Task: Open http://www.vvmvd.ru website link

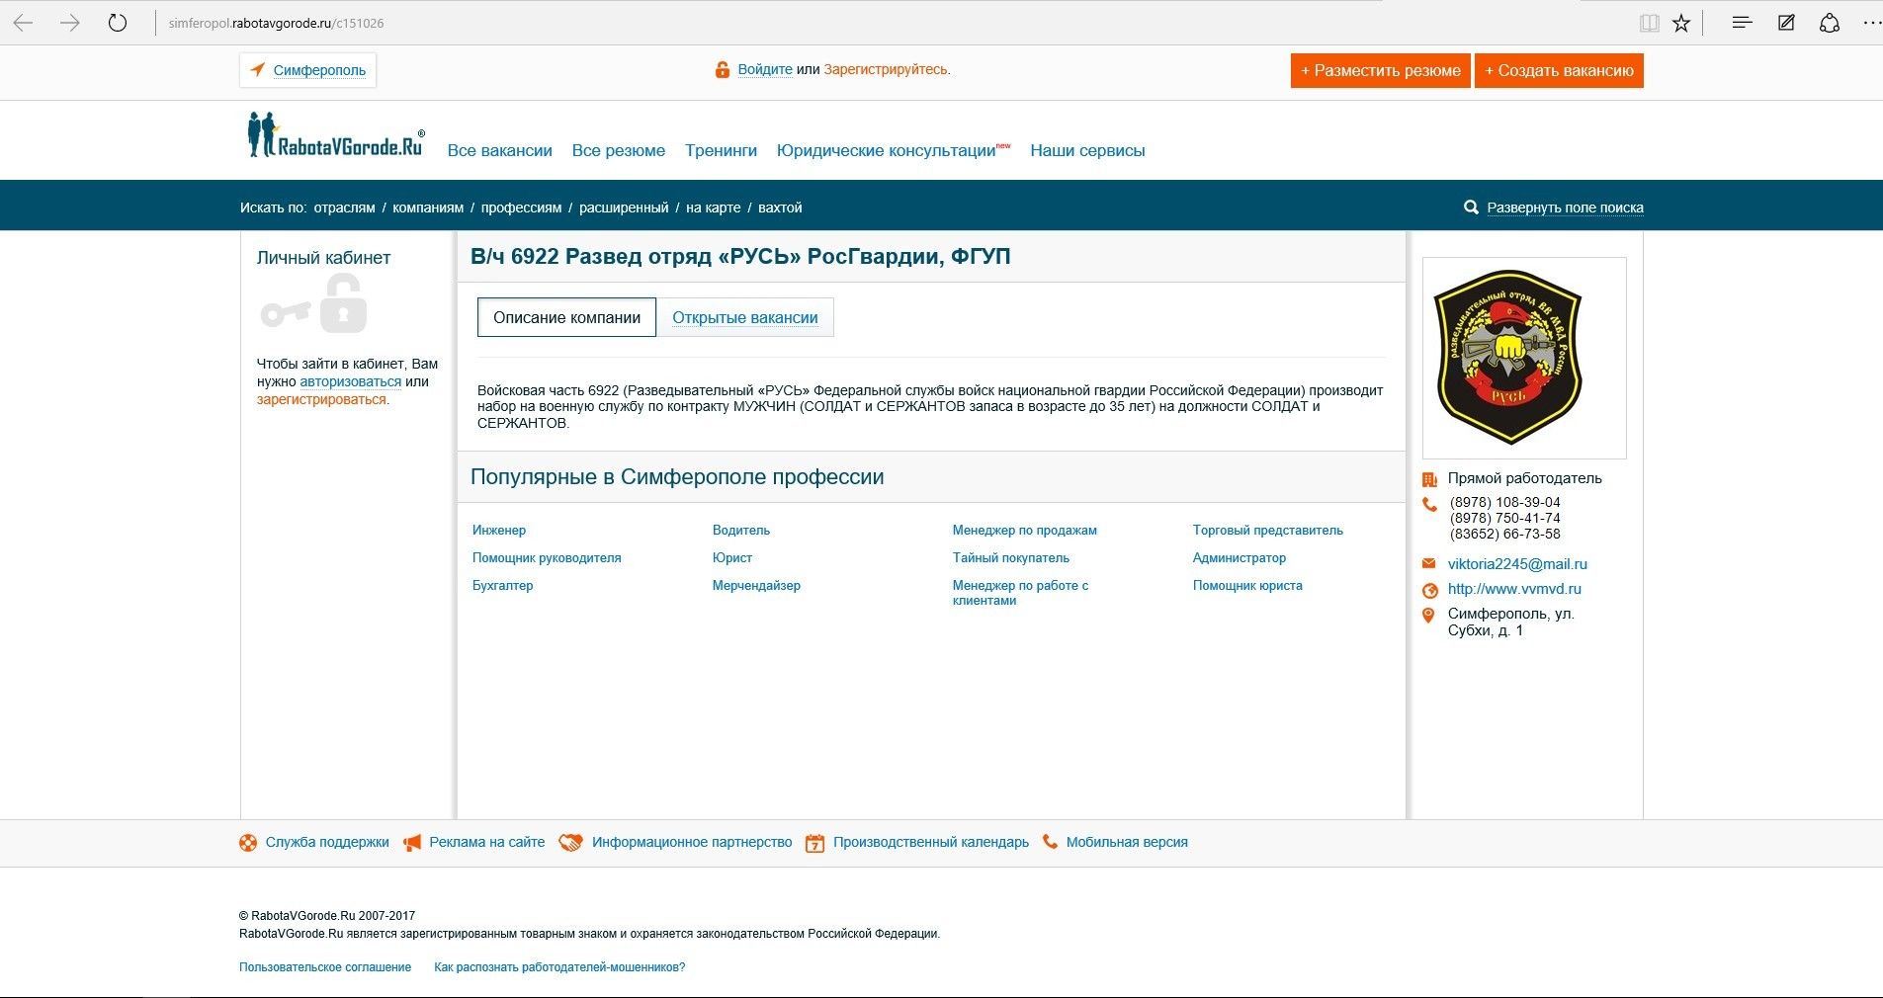Action: pyautogui.click(x=1514, y=589)
